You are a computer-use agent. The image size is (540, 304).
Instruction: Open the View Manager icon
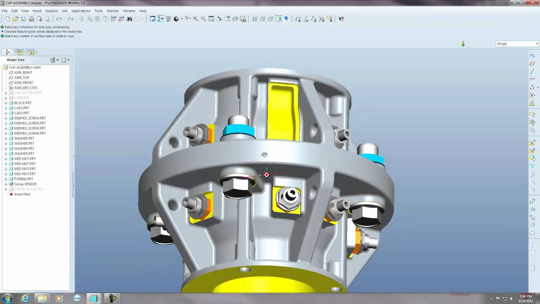[243, 19]
